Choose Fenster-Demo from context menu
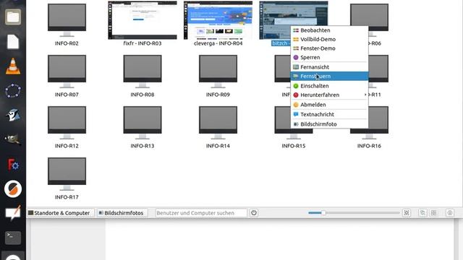 pos(330,48)
